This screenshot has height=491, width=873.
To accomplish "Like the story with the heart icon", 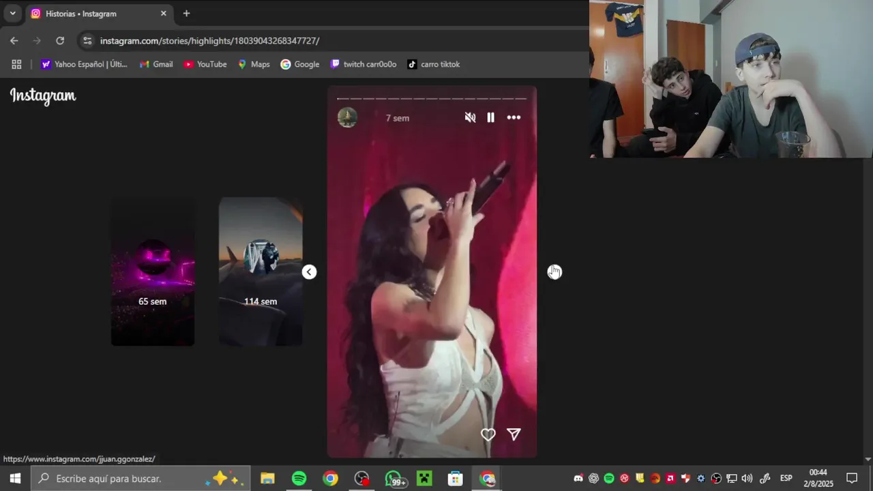I will point(488,434).
